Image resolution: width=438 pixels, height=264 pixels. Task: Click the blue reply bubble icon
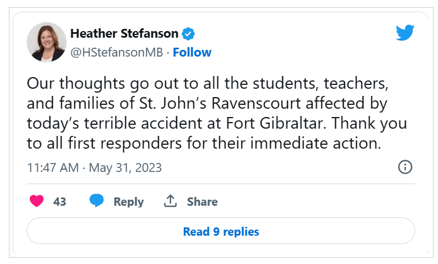point(97,201)
